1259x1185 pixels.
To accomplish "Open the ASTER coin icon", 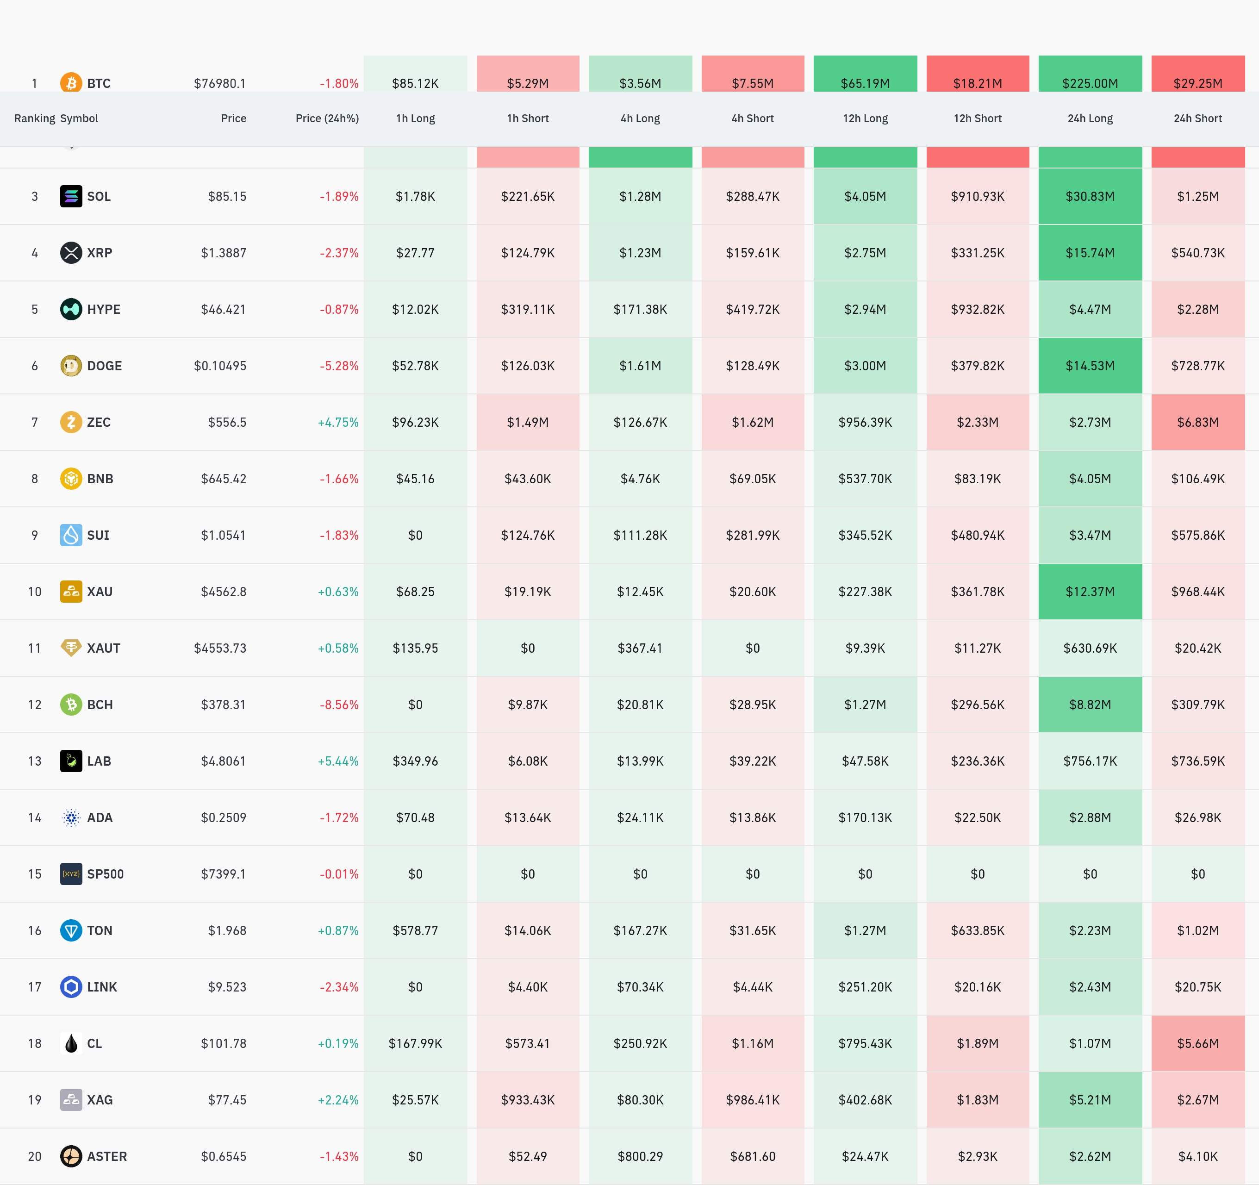I will [x=71, y=1156].
